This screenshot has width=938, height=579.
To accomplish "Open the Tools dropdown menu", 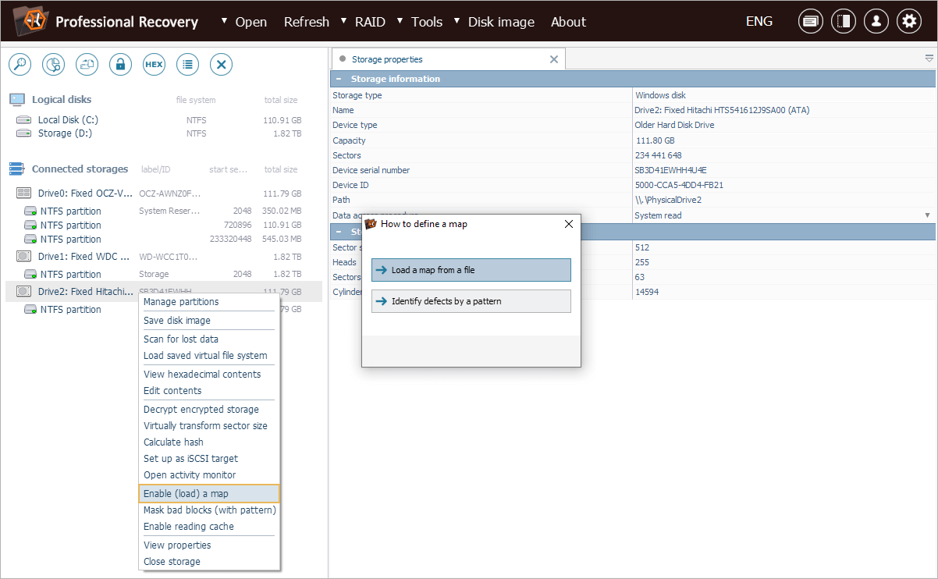I will (x=419, y=22).
